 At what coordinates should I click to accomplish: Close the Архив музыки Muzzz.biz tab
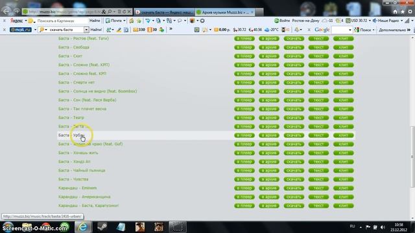pyautogui.click(x=252, y=12)
